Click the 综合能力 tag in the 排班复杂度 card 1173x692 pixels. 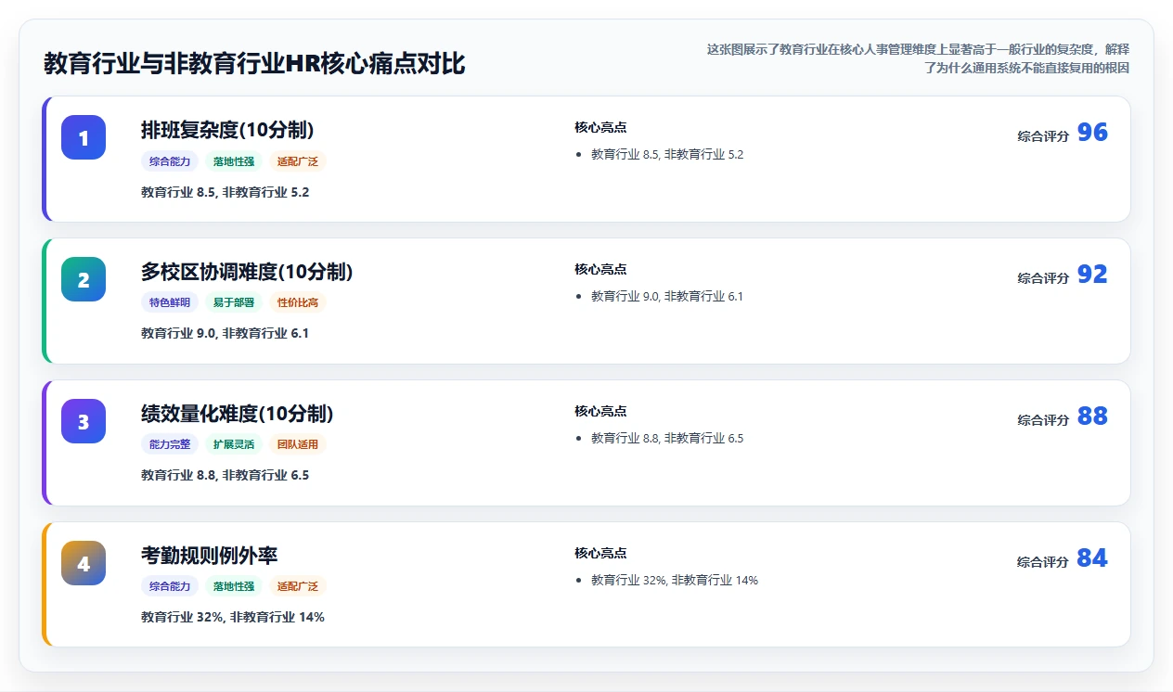point(170,161)
